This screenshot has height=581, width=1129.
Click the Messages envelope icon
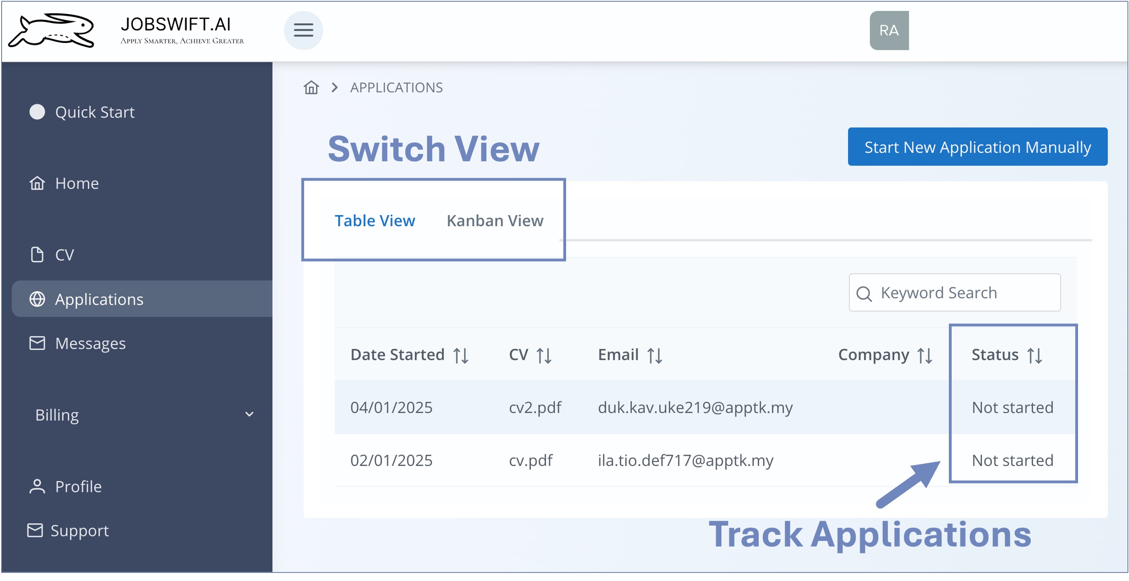coord(37,343)
